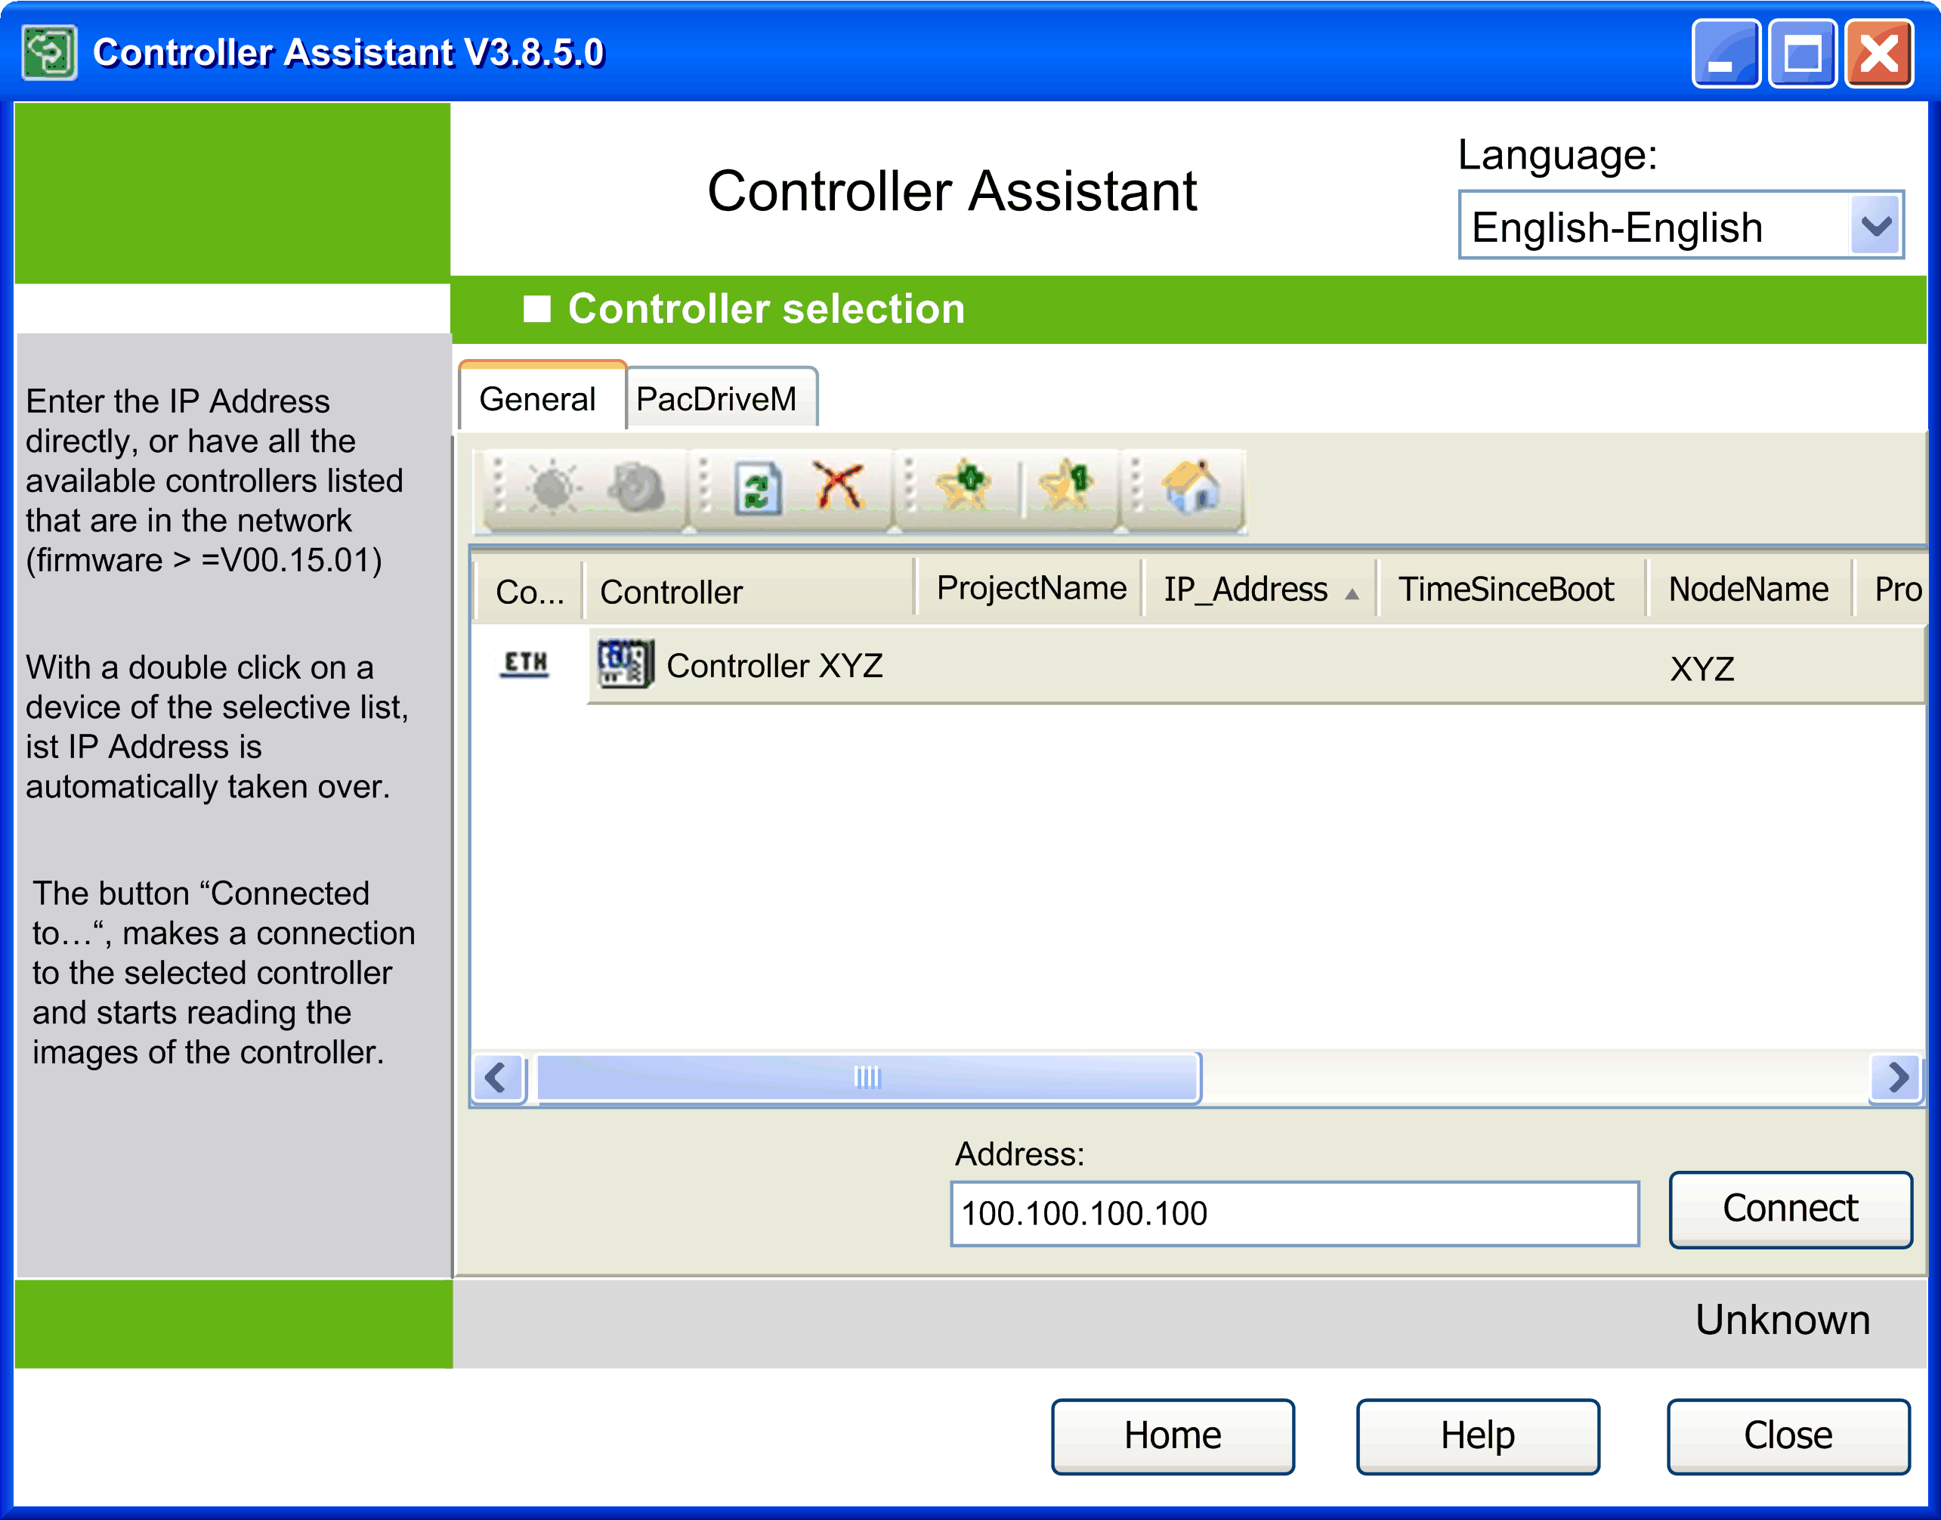The width and height of the screenshot is (1941, 1520).
Task: Click the star with number-one badge icon
Action: click(x=1065, y=487)
